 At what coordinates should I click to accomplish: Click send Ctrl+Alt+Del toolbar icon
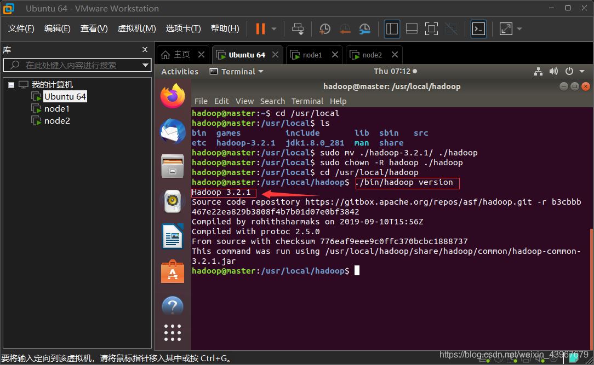[x=298, y=28]
